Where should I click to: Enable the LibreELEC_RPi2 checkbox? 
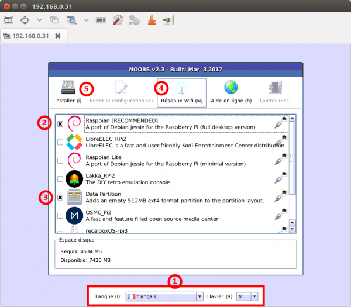(x=61, y=142)
